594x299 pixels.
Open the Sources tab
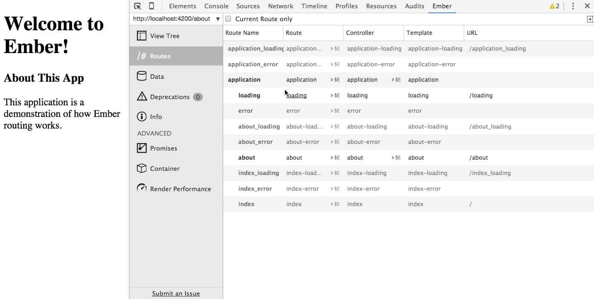248,6
